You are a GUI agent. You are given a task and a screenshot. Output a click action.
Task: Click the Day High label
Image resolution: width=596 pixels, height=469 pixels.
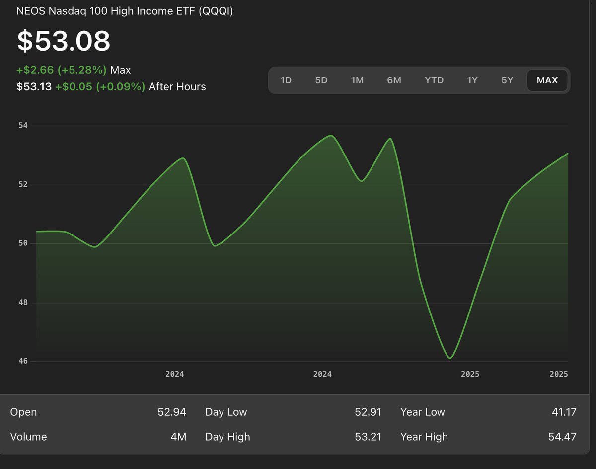[x=227, y=437]
